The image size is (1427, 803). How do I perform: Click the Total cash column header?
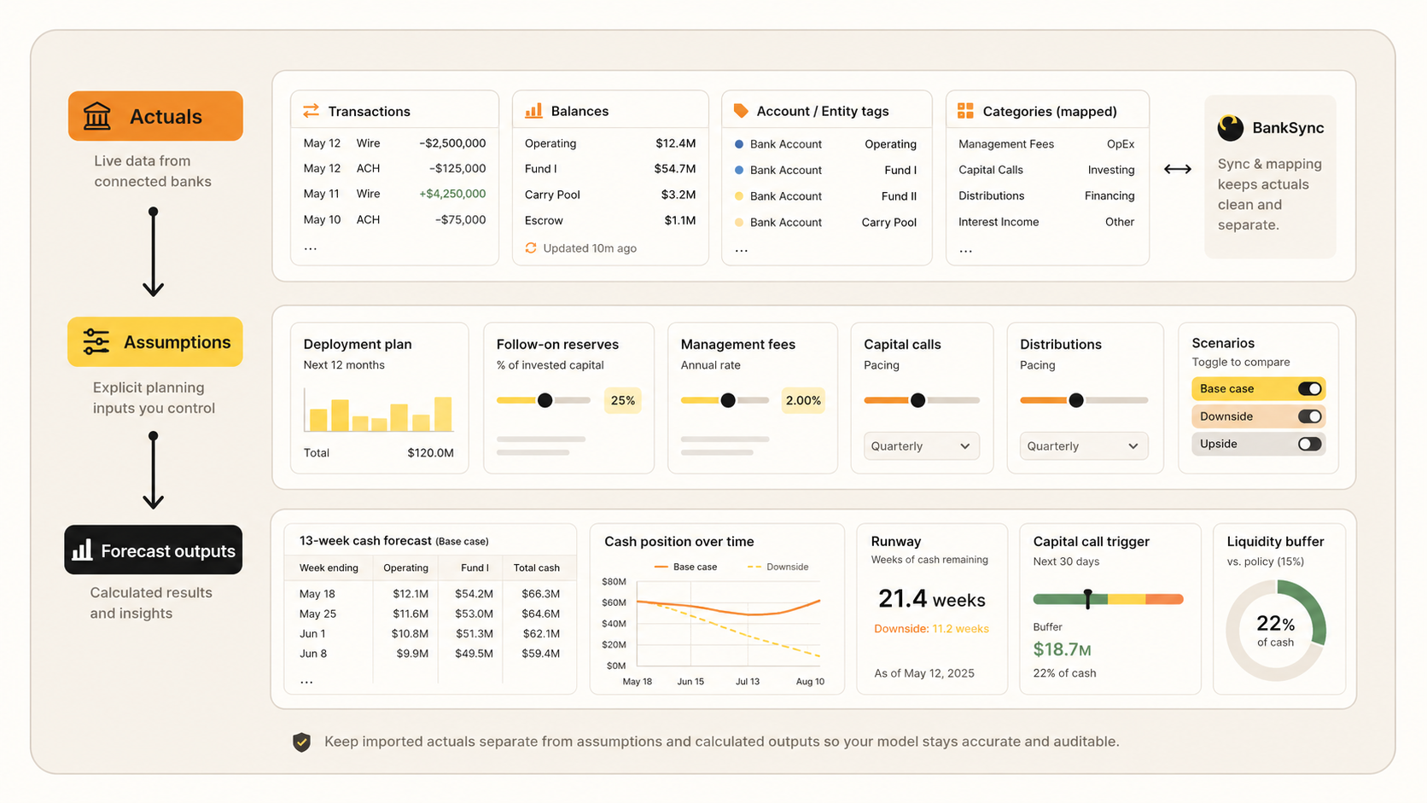(x=537, y=567)
